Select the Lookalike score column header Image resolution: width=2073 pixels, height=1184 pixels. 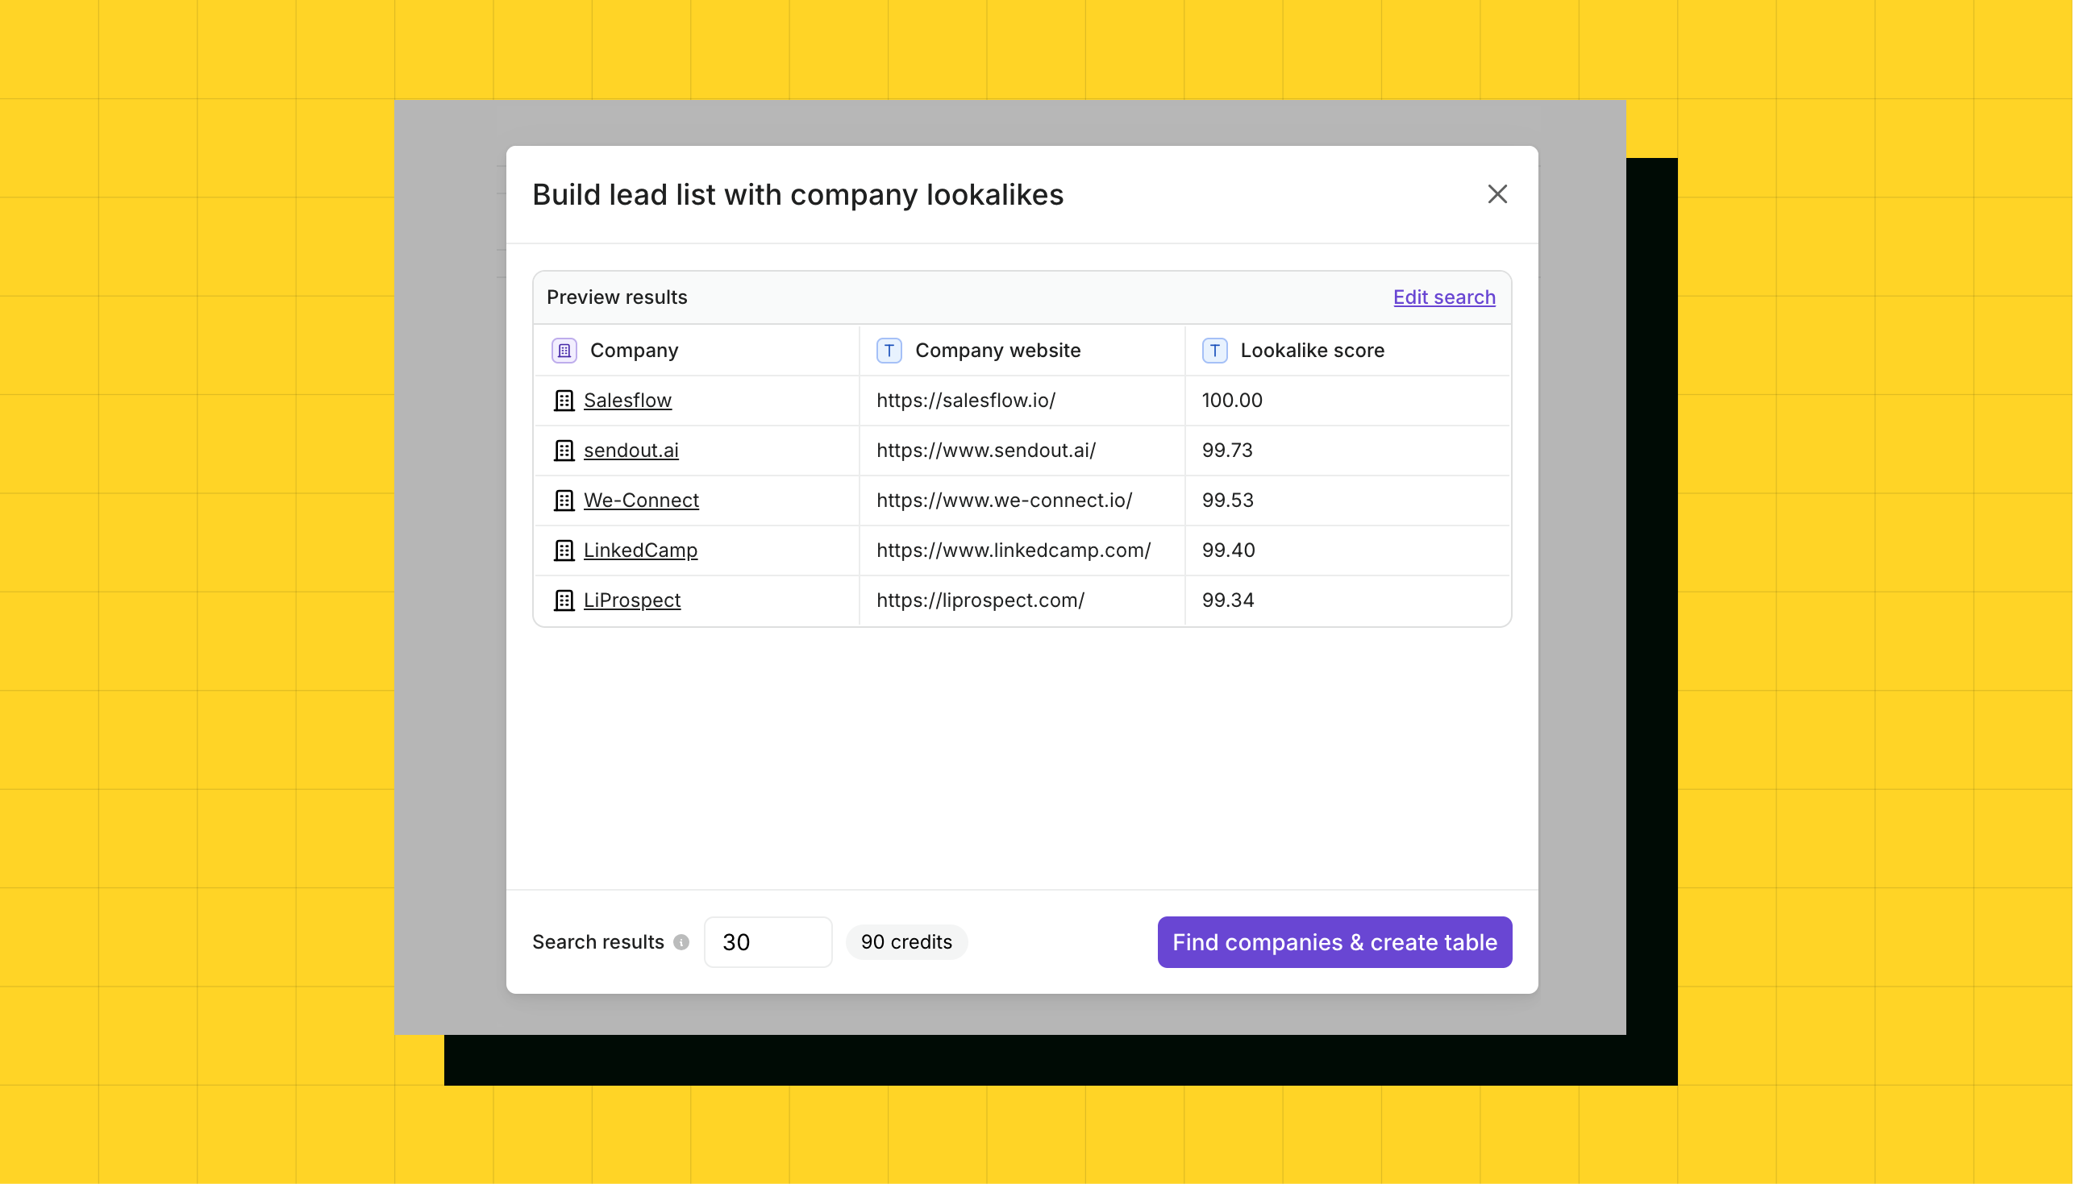tap(1347, 351)
